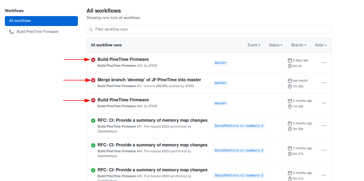Screen dimensions: 364x181
Task: Click the failed status icon of run #48
Action: tap(93, 100)
